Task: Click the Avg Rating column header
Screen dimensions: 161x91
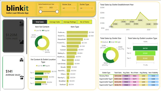Action: [x=143, y=73]
